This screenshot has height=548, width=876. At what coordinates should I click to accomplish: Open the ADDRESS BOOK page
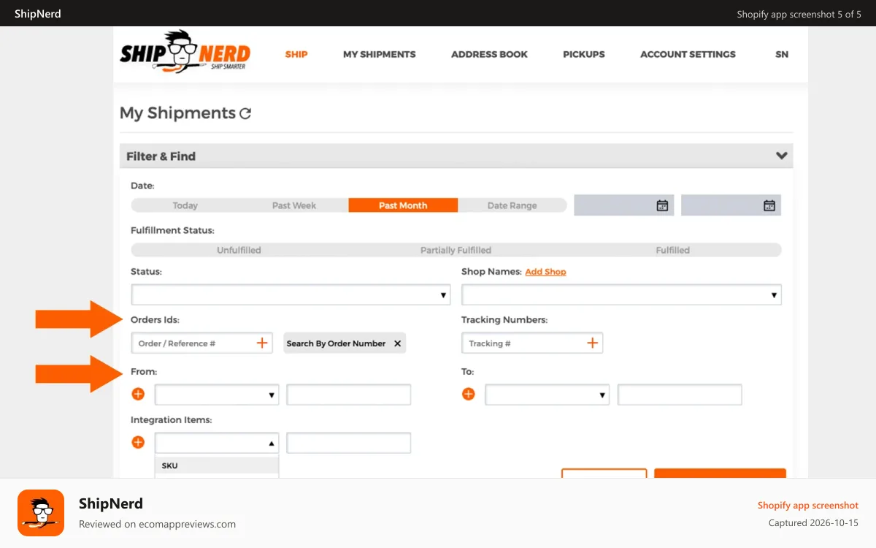pos(489,54)
